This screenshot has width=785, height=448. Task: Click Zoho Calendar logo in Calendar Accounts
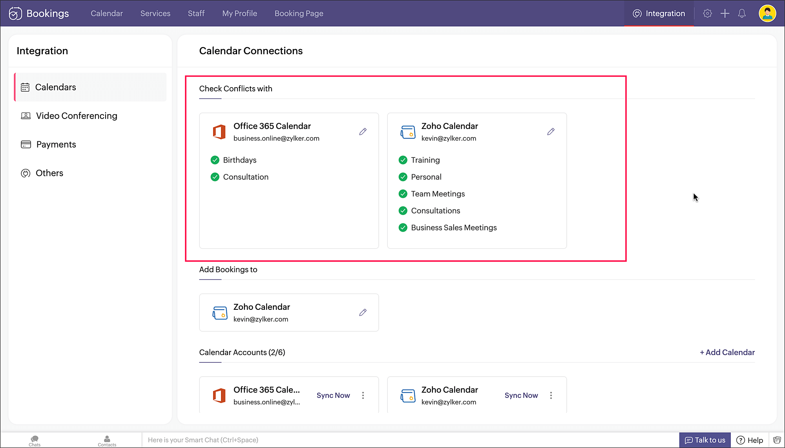tap(408, 395)
